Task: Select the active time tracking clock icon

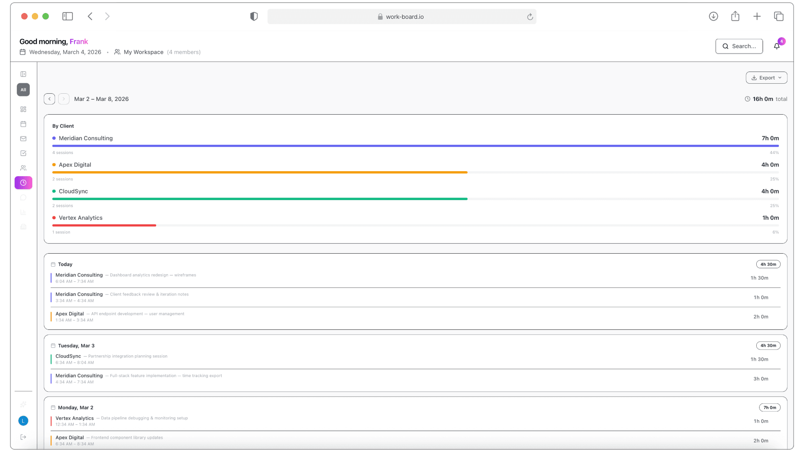Action: click(23, 182)
